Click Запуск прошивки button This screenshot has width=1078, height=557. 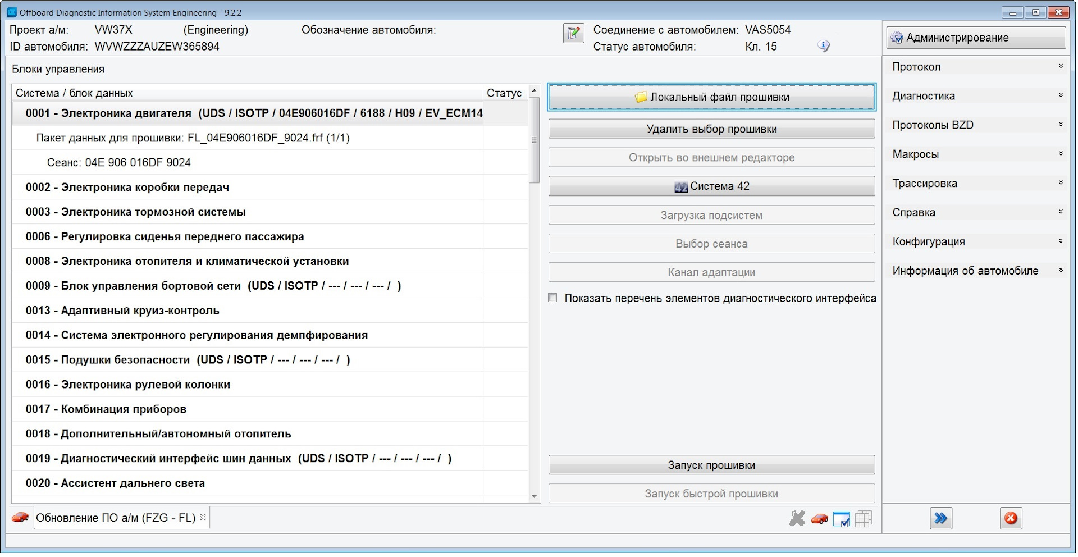[711, 465]
